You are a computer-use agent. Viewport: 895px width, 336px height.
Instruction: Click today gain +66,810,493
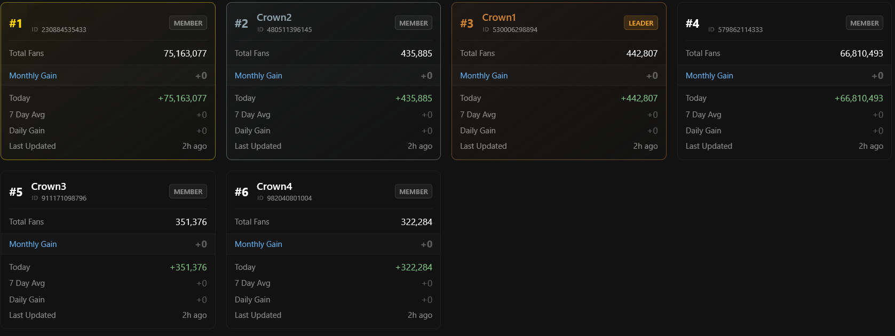(859, 98)
